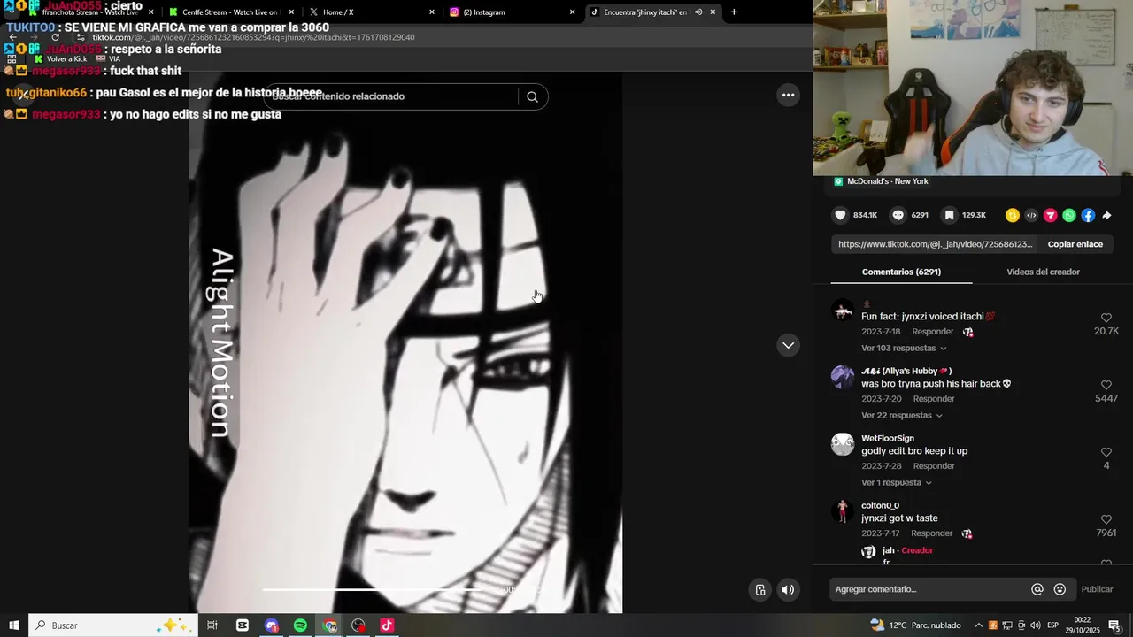Switch to the 'Comentarios (6291)' tab
This screenshot has height=637, width=1133.
click(901, 272)
